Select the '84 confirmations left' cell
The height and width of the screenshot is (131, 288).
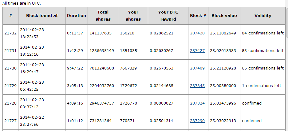(263, 33)
